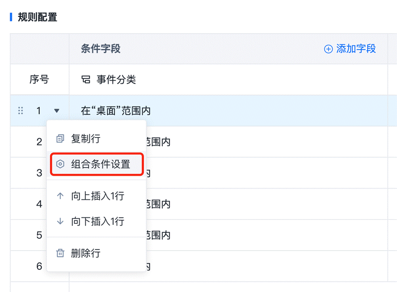Click the 事件分类 field type icon
The image size is (397, 292).
(86, 80)
